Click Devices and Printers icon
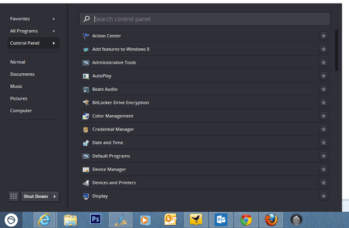This screenshot has height=228, width=349. coord(86,183)
